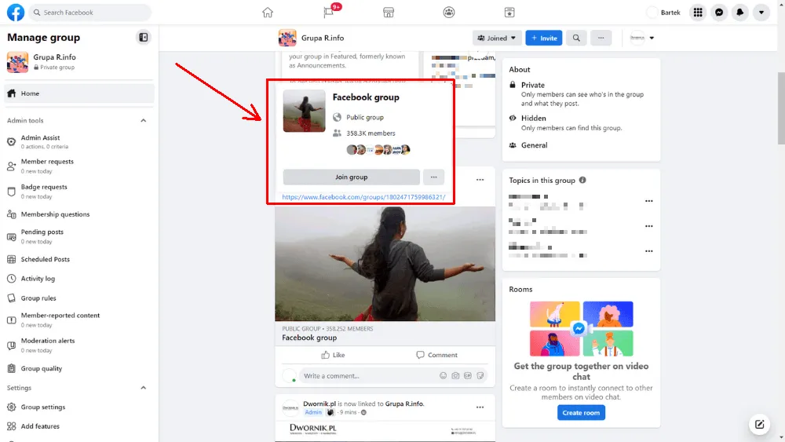Collapse the Manage group sidebar panel icon
Screen dimensions: 785x442
pos(143,38)
